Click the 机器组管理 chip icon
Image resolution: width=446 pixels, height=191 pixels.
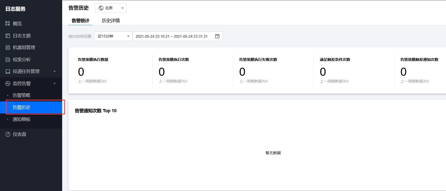click(8, 48)
